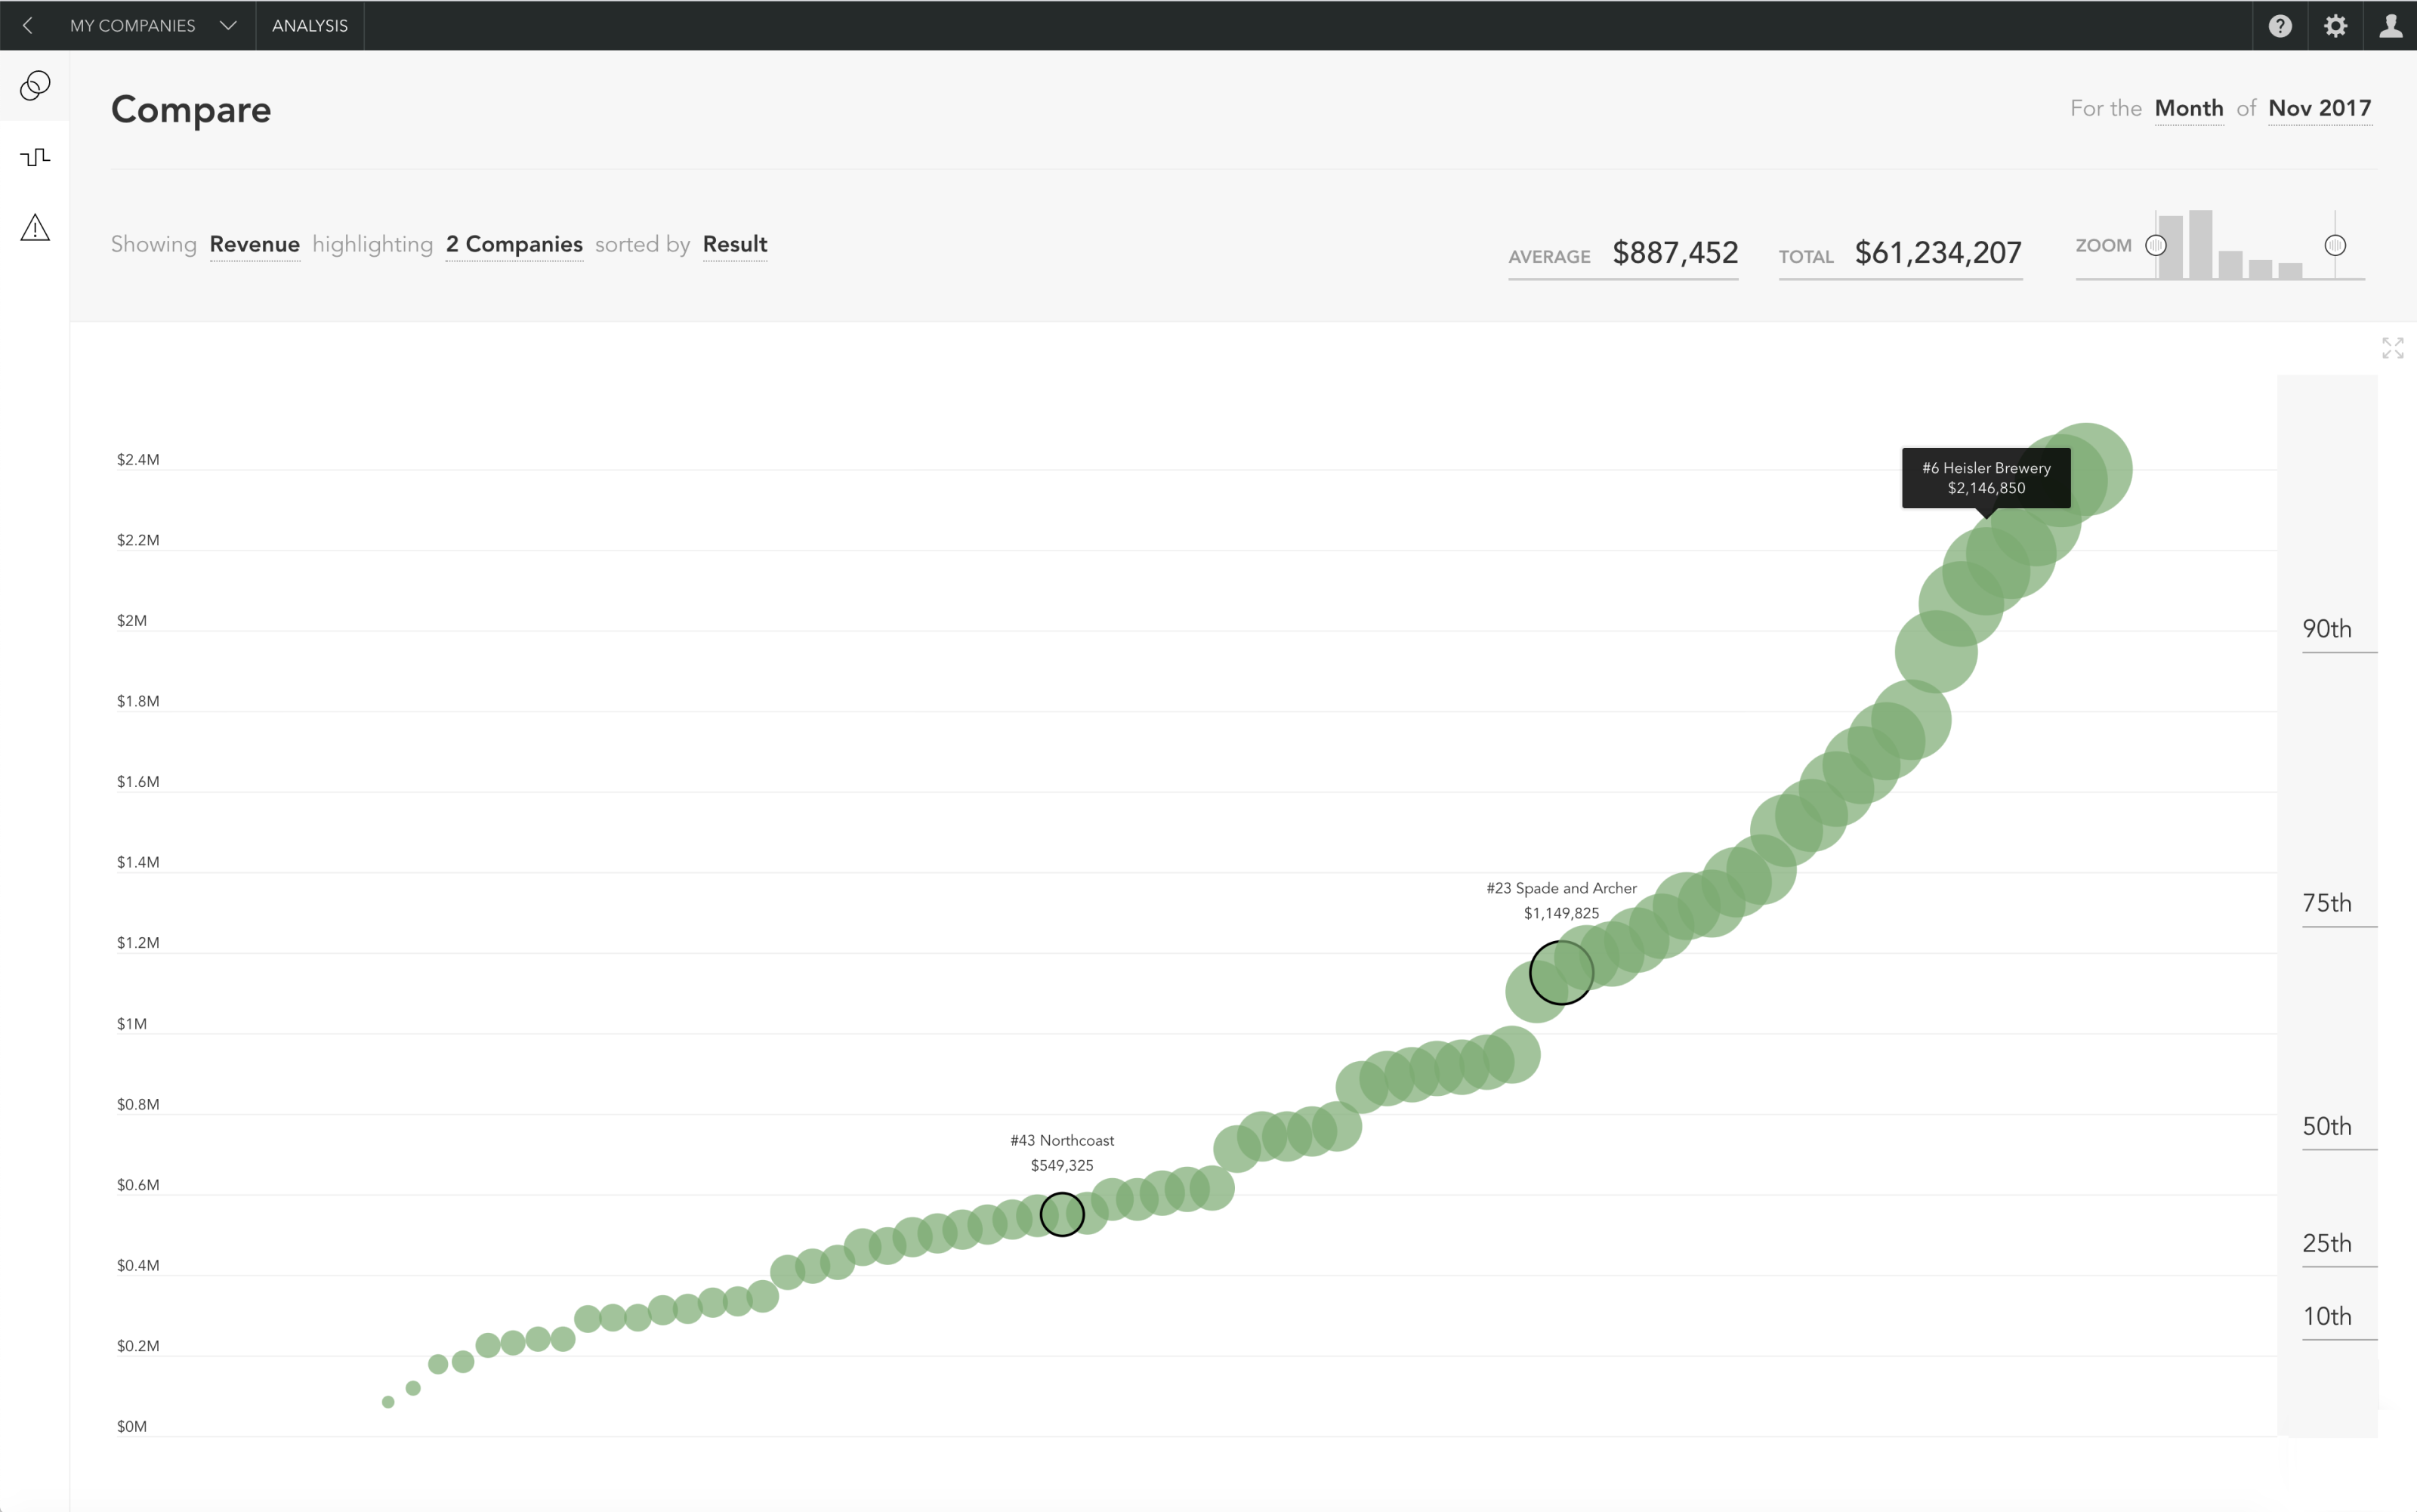Image resolution: width=2417 pixels, height=1512 pixels.
Task: Click the fullscreen expand chart icon
Action: coord(2393,348)
